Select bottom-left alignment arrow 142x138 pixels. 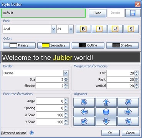click(84, 122)
